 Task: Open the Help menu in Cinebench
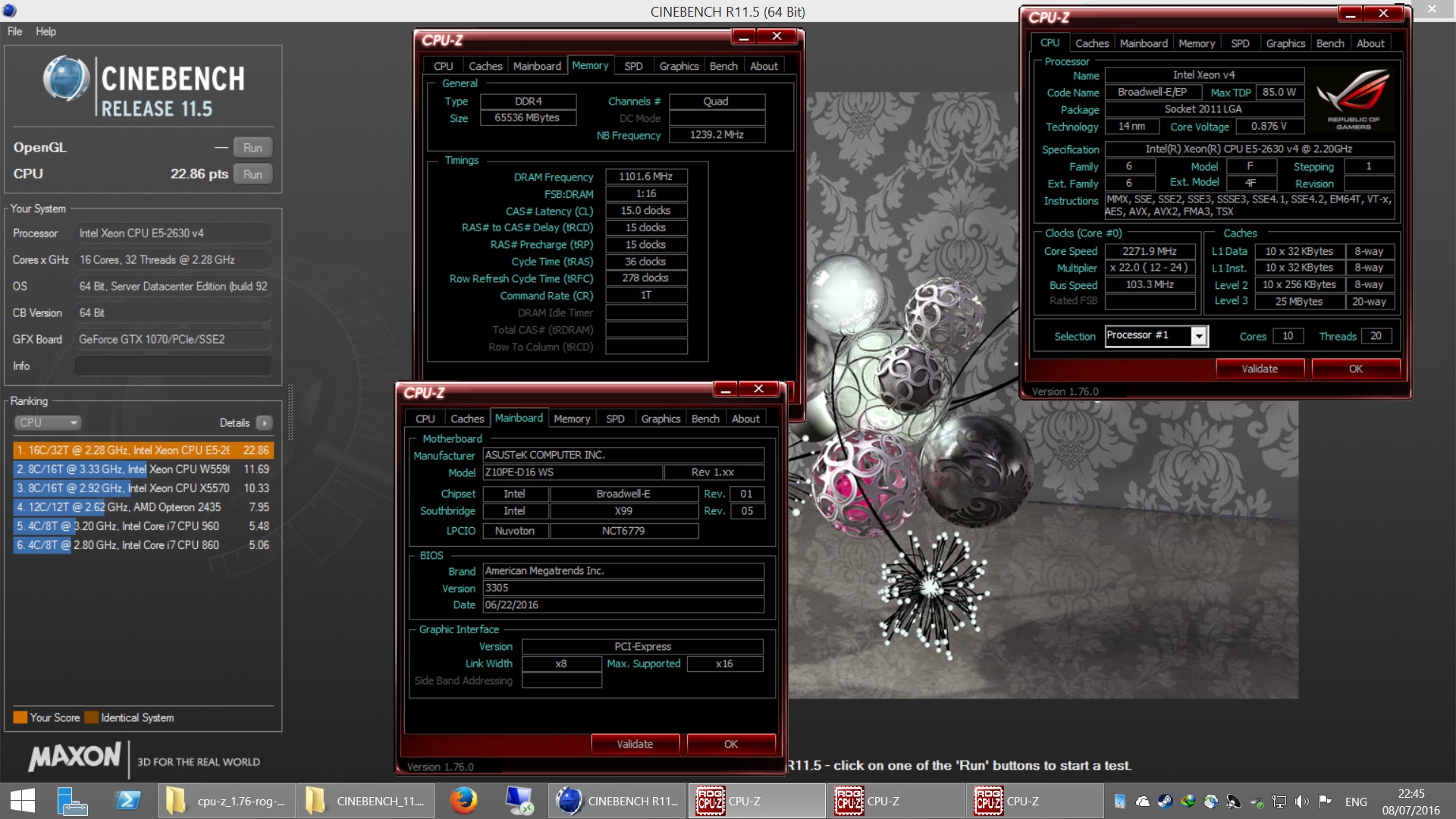45,31
